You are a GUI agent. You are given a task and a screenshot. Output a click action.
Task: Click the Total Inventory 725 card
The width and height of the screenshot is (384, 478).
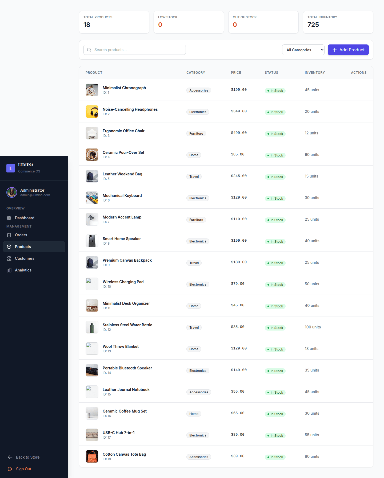(x=338, y=22)
